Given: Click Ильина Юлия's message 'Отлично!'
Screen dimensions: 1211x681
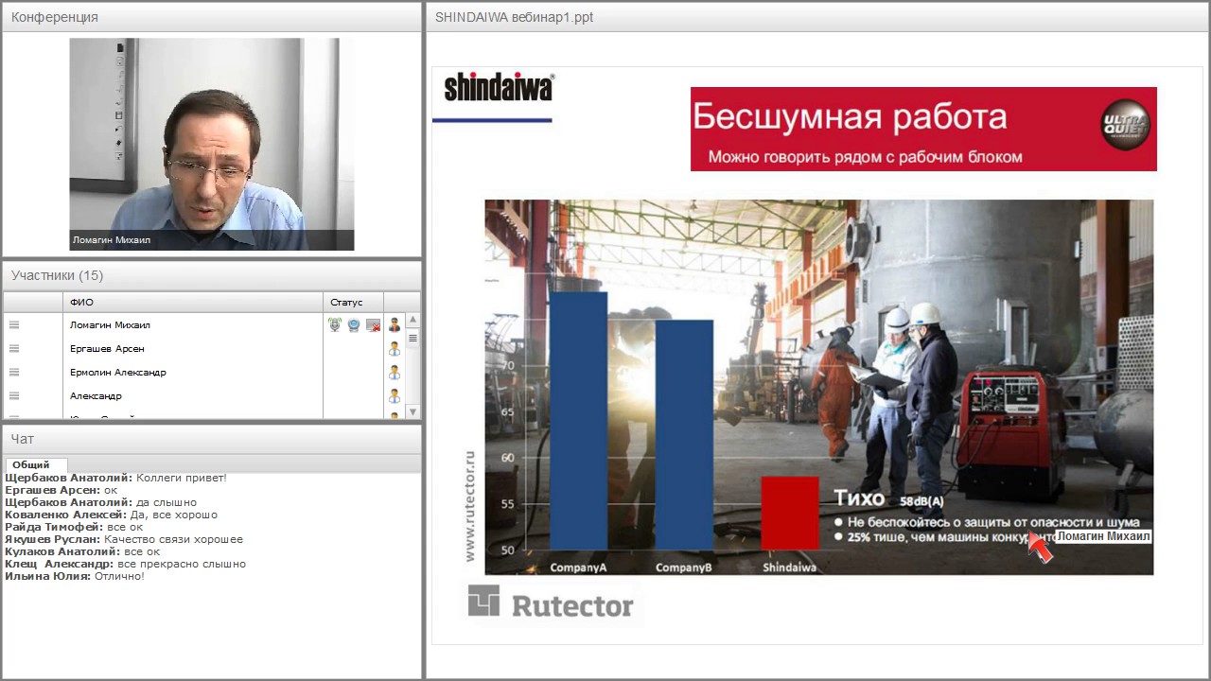Looking at the screenshot, I should click(x=119, y=576).
